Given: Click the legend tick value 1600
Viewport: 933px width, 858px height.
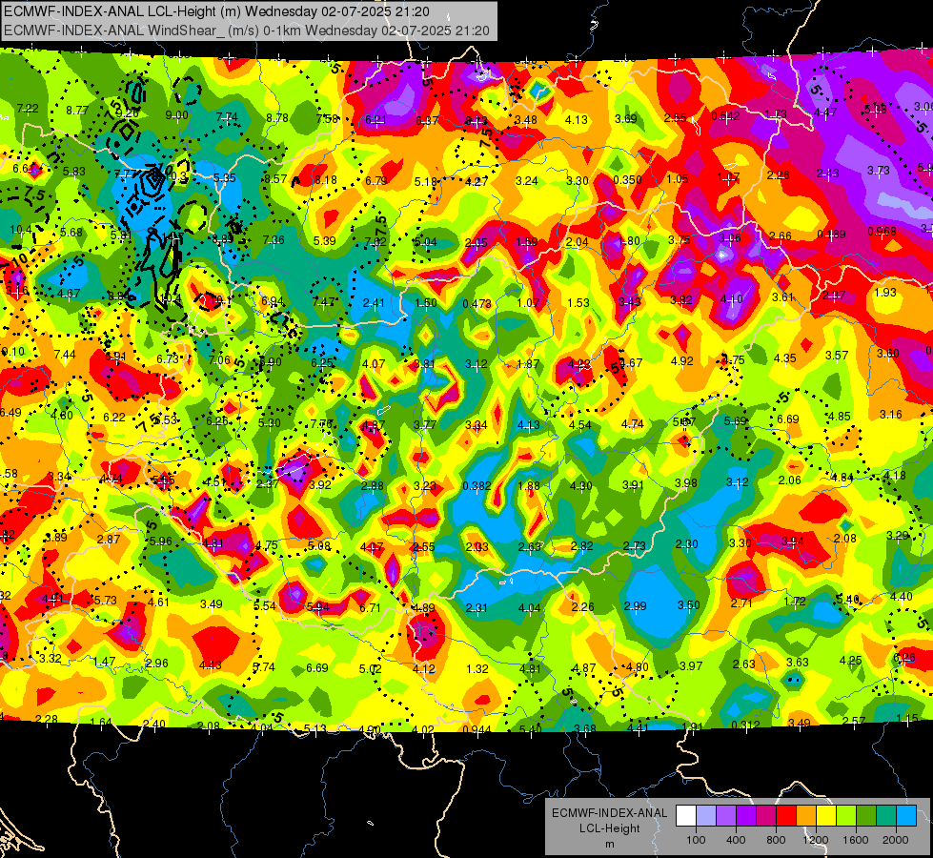Looking at the screenshot, I should click(x=856, y=840).
